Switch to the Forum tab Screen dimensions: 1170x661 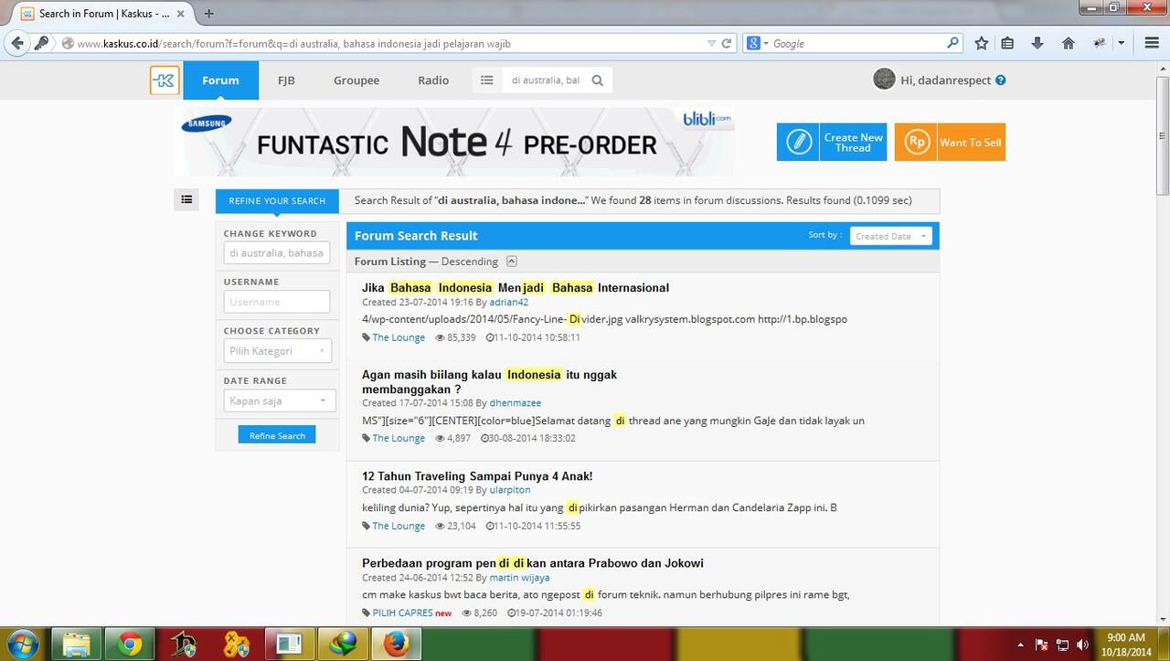(220, 80)
